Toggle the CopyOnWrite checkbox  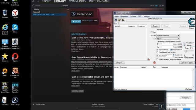coord(157,52)
